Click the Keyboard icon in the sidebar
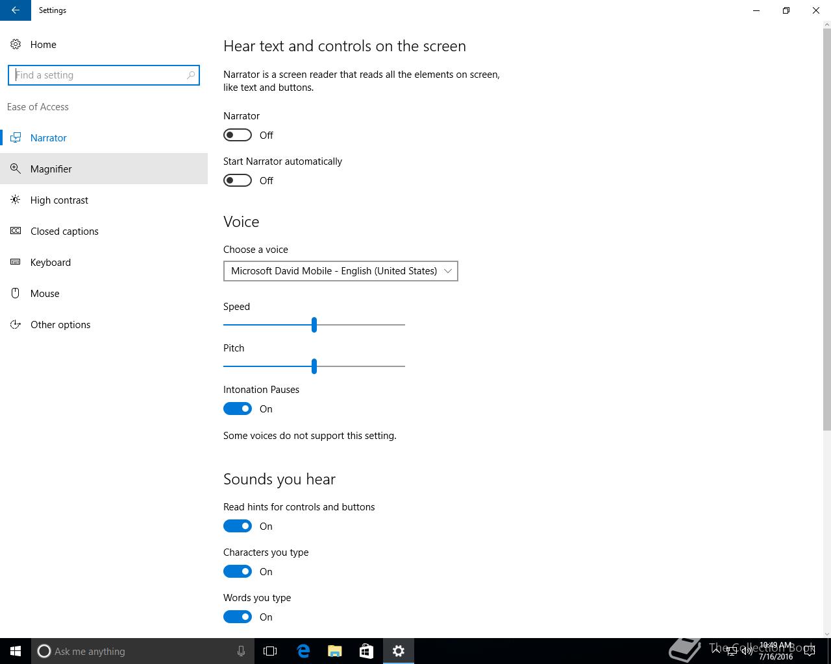This screenshot has width=831, height=664. click(16, 262)
